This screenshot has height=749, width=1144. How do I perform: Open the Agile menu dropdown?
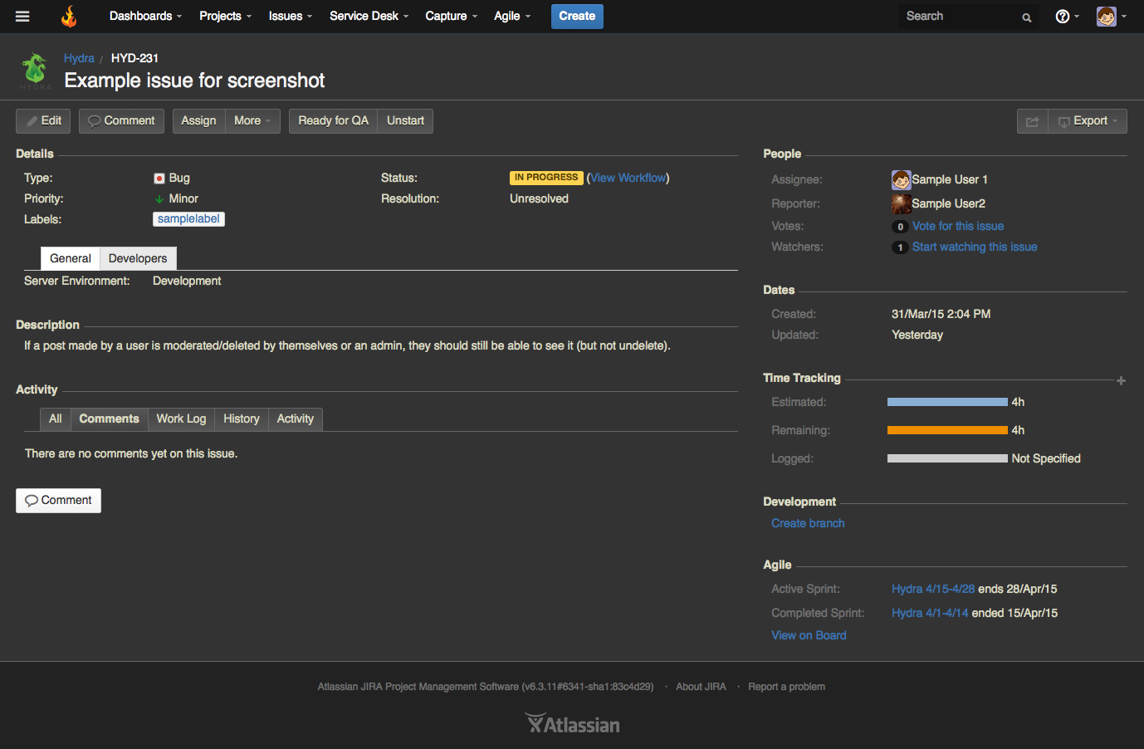coord(511,16)
